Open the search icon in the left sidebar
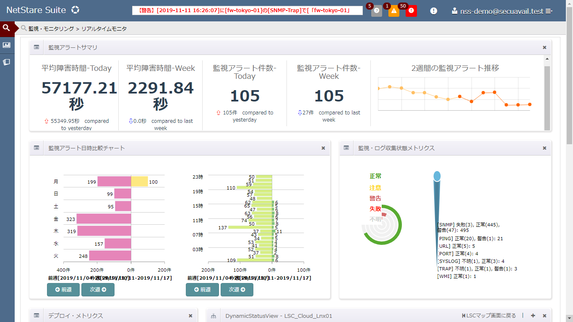 [6, 28]
